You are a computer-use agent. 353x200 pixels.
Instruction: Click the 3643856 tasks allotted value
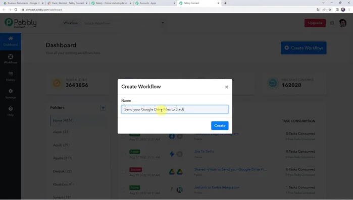click(x=77, y=85)
